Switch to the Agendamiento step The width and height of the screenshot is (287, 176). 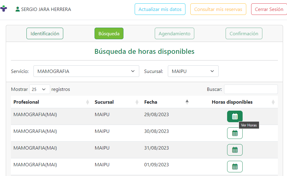point(175,33)
